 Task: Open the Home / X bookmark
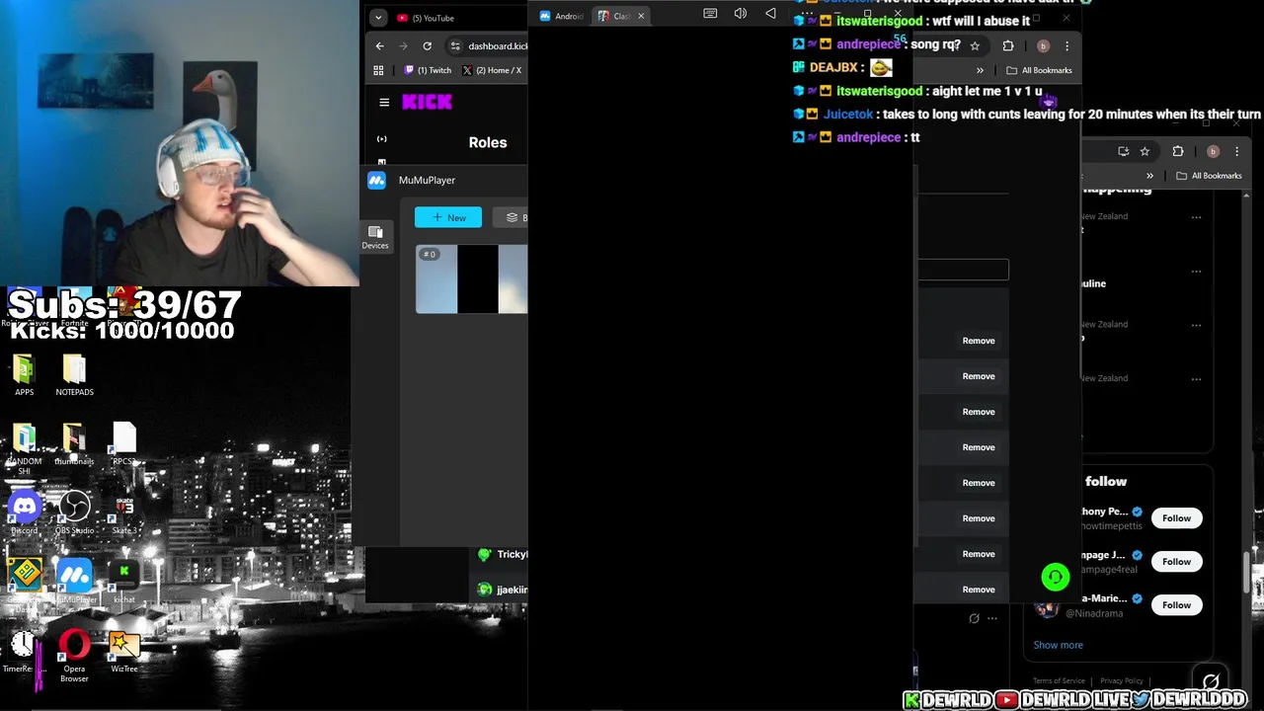tap(492, 70)
